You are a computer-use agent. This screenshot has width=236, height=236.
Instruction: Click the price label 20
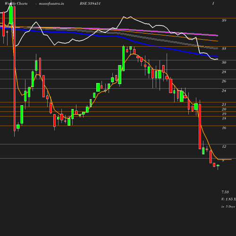click(224, 109)
